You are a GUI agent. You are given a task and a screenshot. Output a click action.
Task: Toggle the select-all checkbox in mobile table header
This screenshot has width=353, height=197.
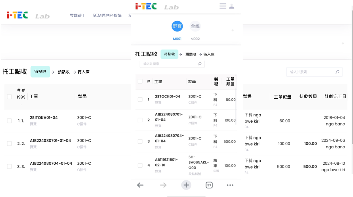(x=140, y=81)
